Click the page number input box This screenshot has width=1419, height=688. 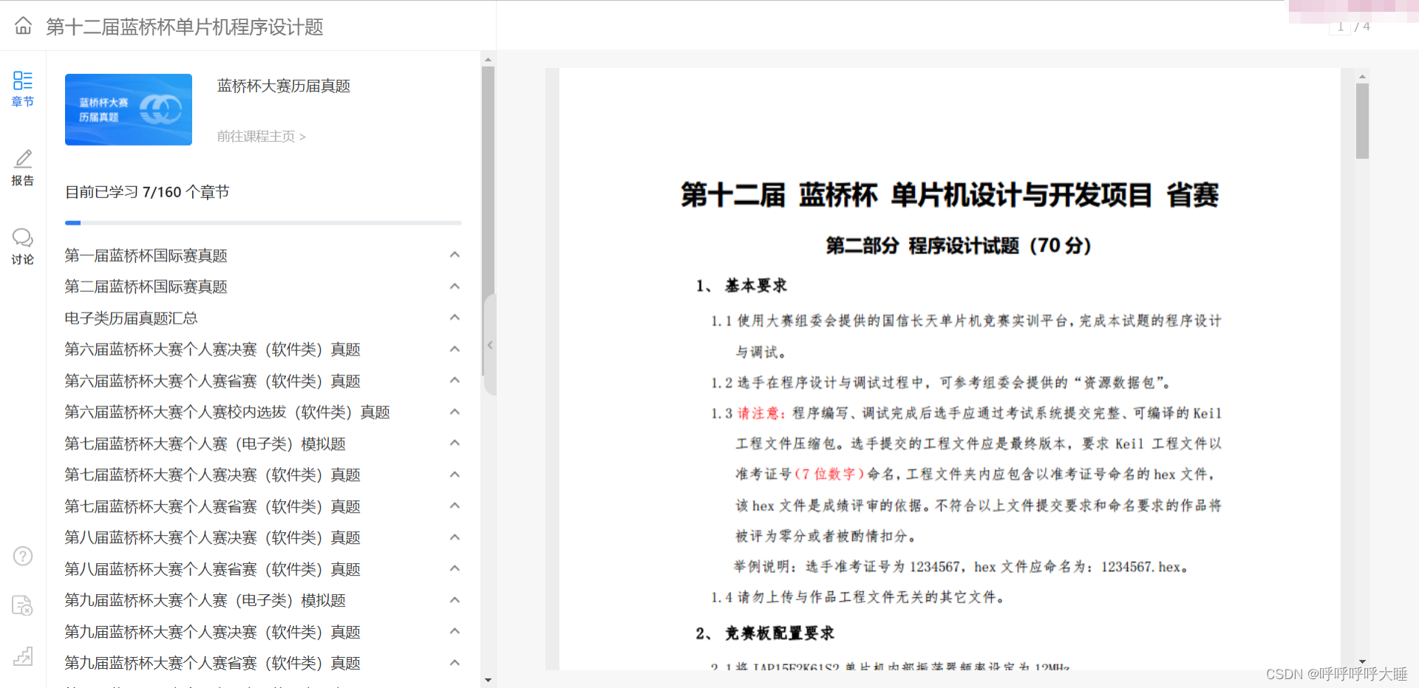point(1340,27)
